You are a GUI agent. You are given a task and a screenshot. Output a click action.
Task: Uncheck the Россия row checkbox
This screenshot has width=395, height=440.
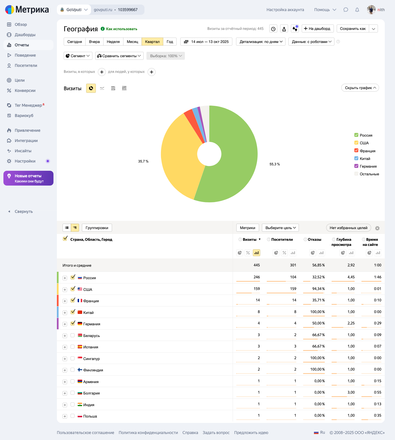click(x=73, y=277)
